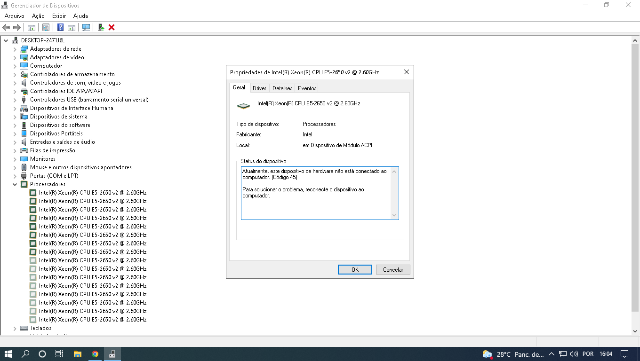Toggle the console tree toolbar icon
640x361 pixels.
(x=32, y=27)
